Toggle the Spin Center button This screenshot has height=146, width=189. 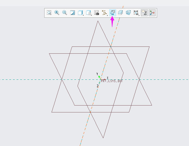point(152,13)
